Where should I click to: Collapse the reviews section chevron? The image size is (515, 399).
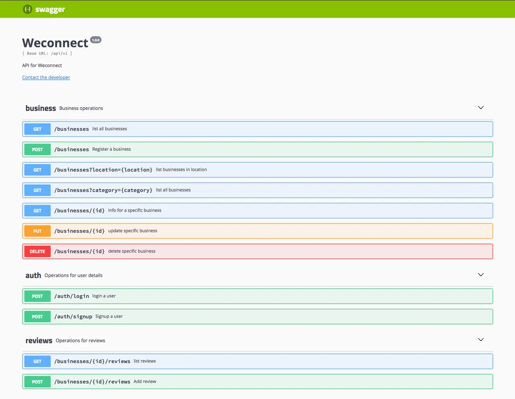(x=480, y=339)
